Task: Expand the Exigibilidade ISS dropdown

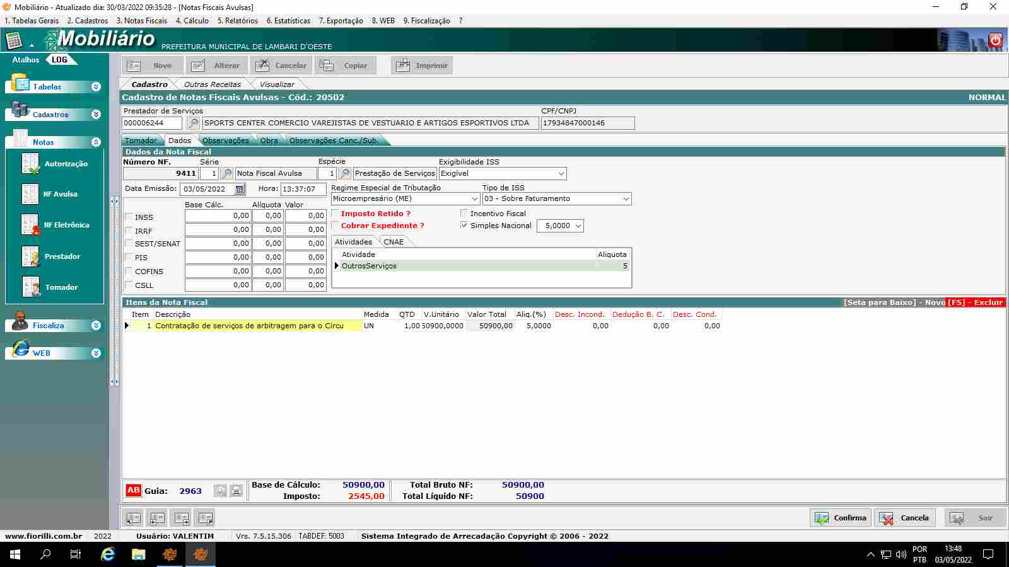Action: tap(561, 174)
